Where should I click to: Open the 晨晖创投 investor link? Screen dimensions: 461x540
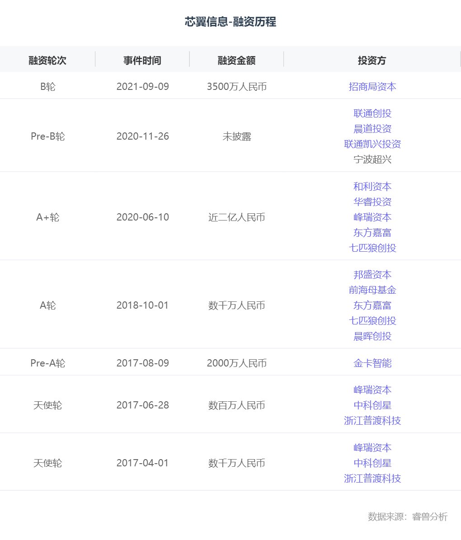pos(372,336)
